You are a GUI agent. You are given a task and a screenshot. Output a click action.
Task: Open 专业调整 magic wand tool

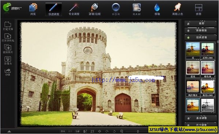click(x=74, y=9)
